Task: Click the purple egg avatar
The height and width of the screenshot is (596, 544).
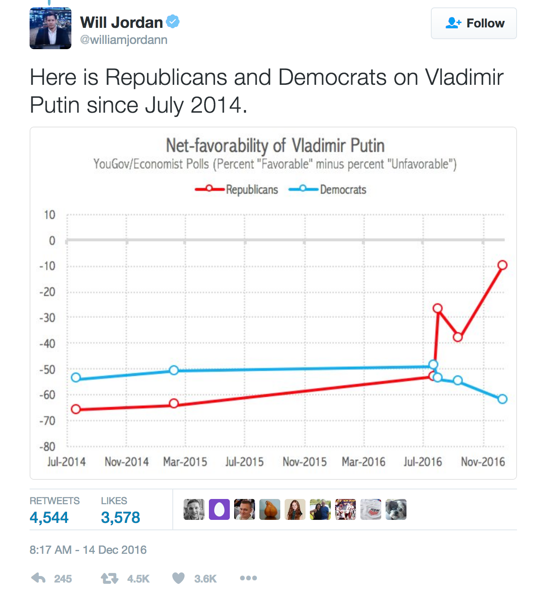Action: pos(219,509)
